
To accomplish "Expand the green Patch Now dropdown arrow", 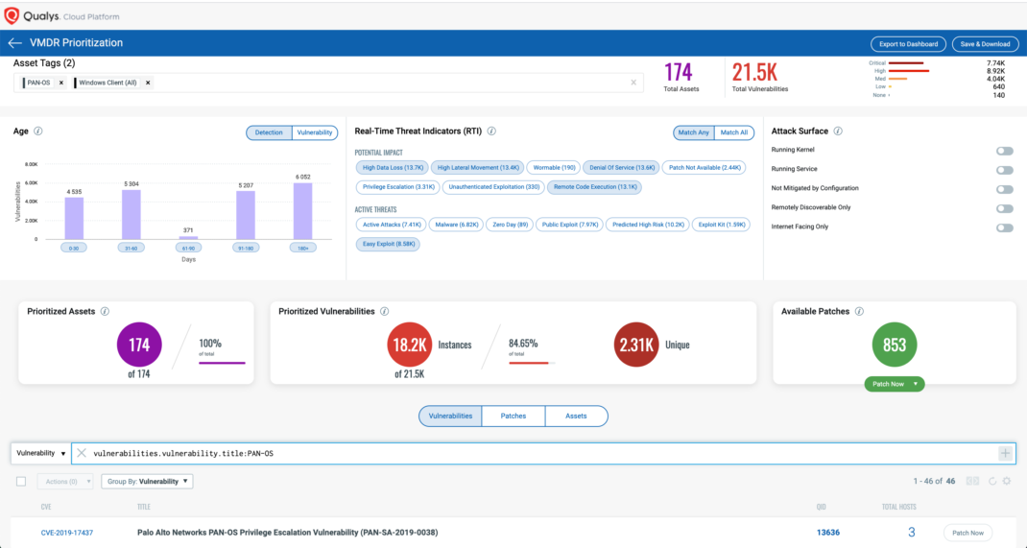I will click(915, 384).
